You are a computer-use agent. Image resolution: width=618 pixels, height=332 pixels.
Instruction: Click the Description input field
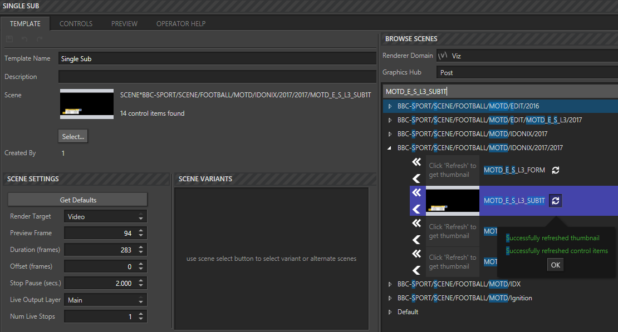point(217,76)
